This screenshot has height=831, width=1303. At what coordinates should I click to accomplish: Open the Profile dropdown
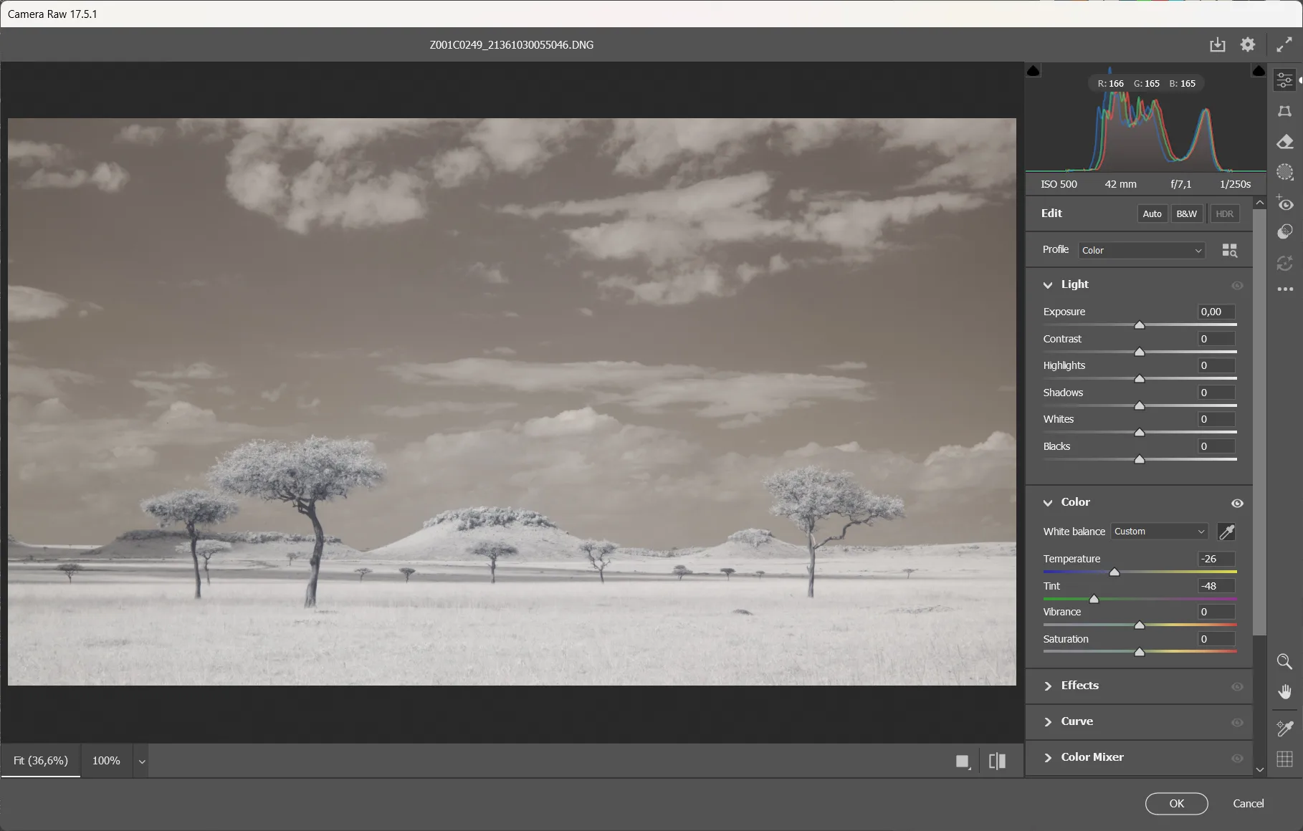(x=1141, y=250)
